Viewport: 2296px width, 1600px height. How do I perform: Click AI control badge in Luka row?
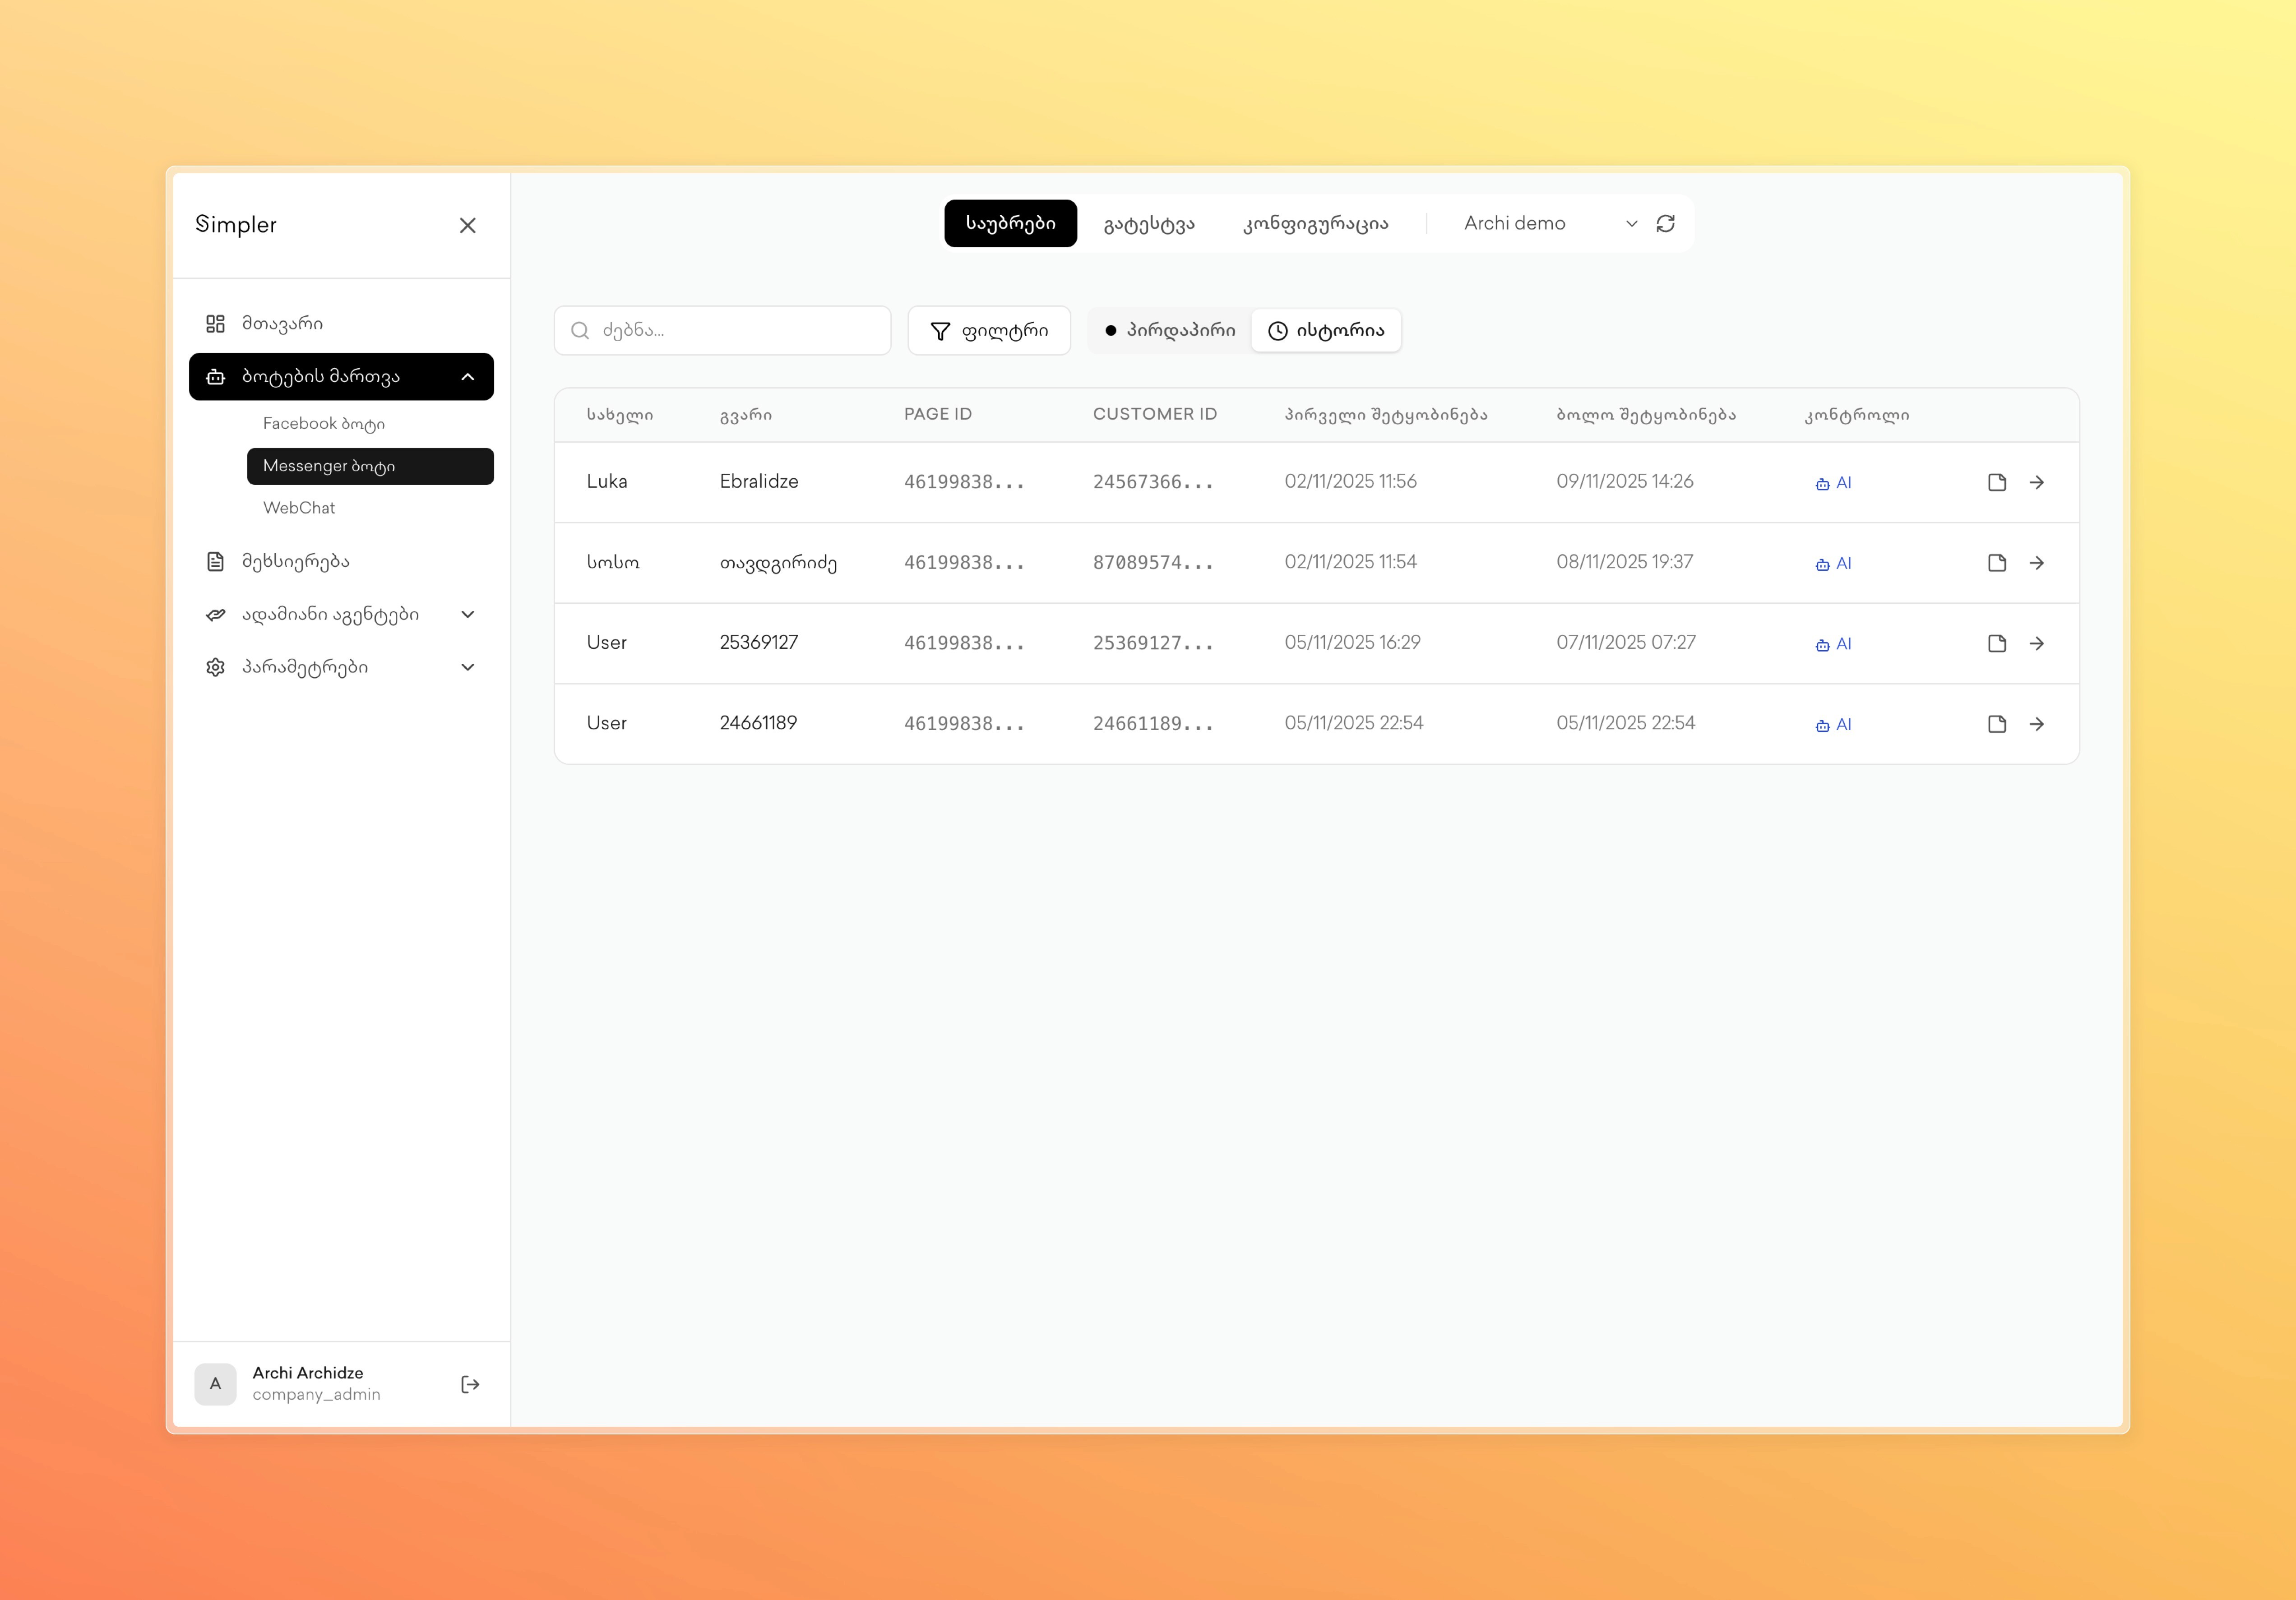click(1833, 483)
